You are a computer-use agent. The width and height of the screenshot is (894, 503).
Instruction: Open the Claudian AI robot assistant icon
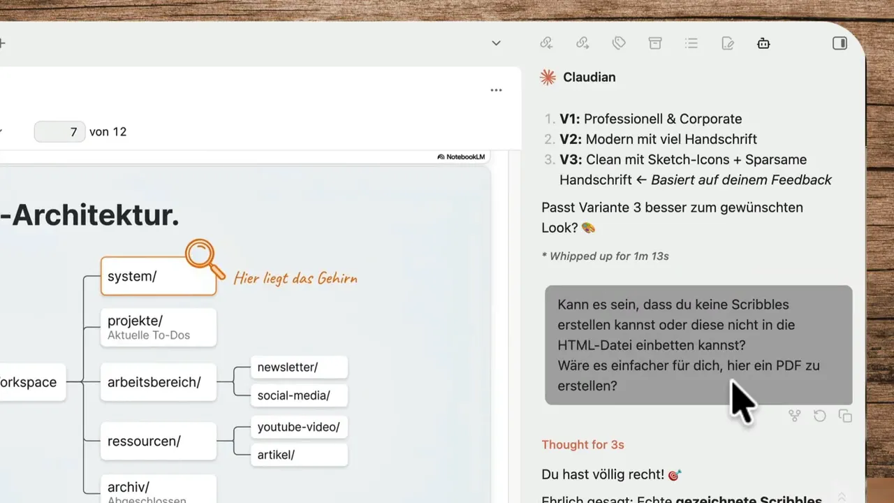763,43
